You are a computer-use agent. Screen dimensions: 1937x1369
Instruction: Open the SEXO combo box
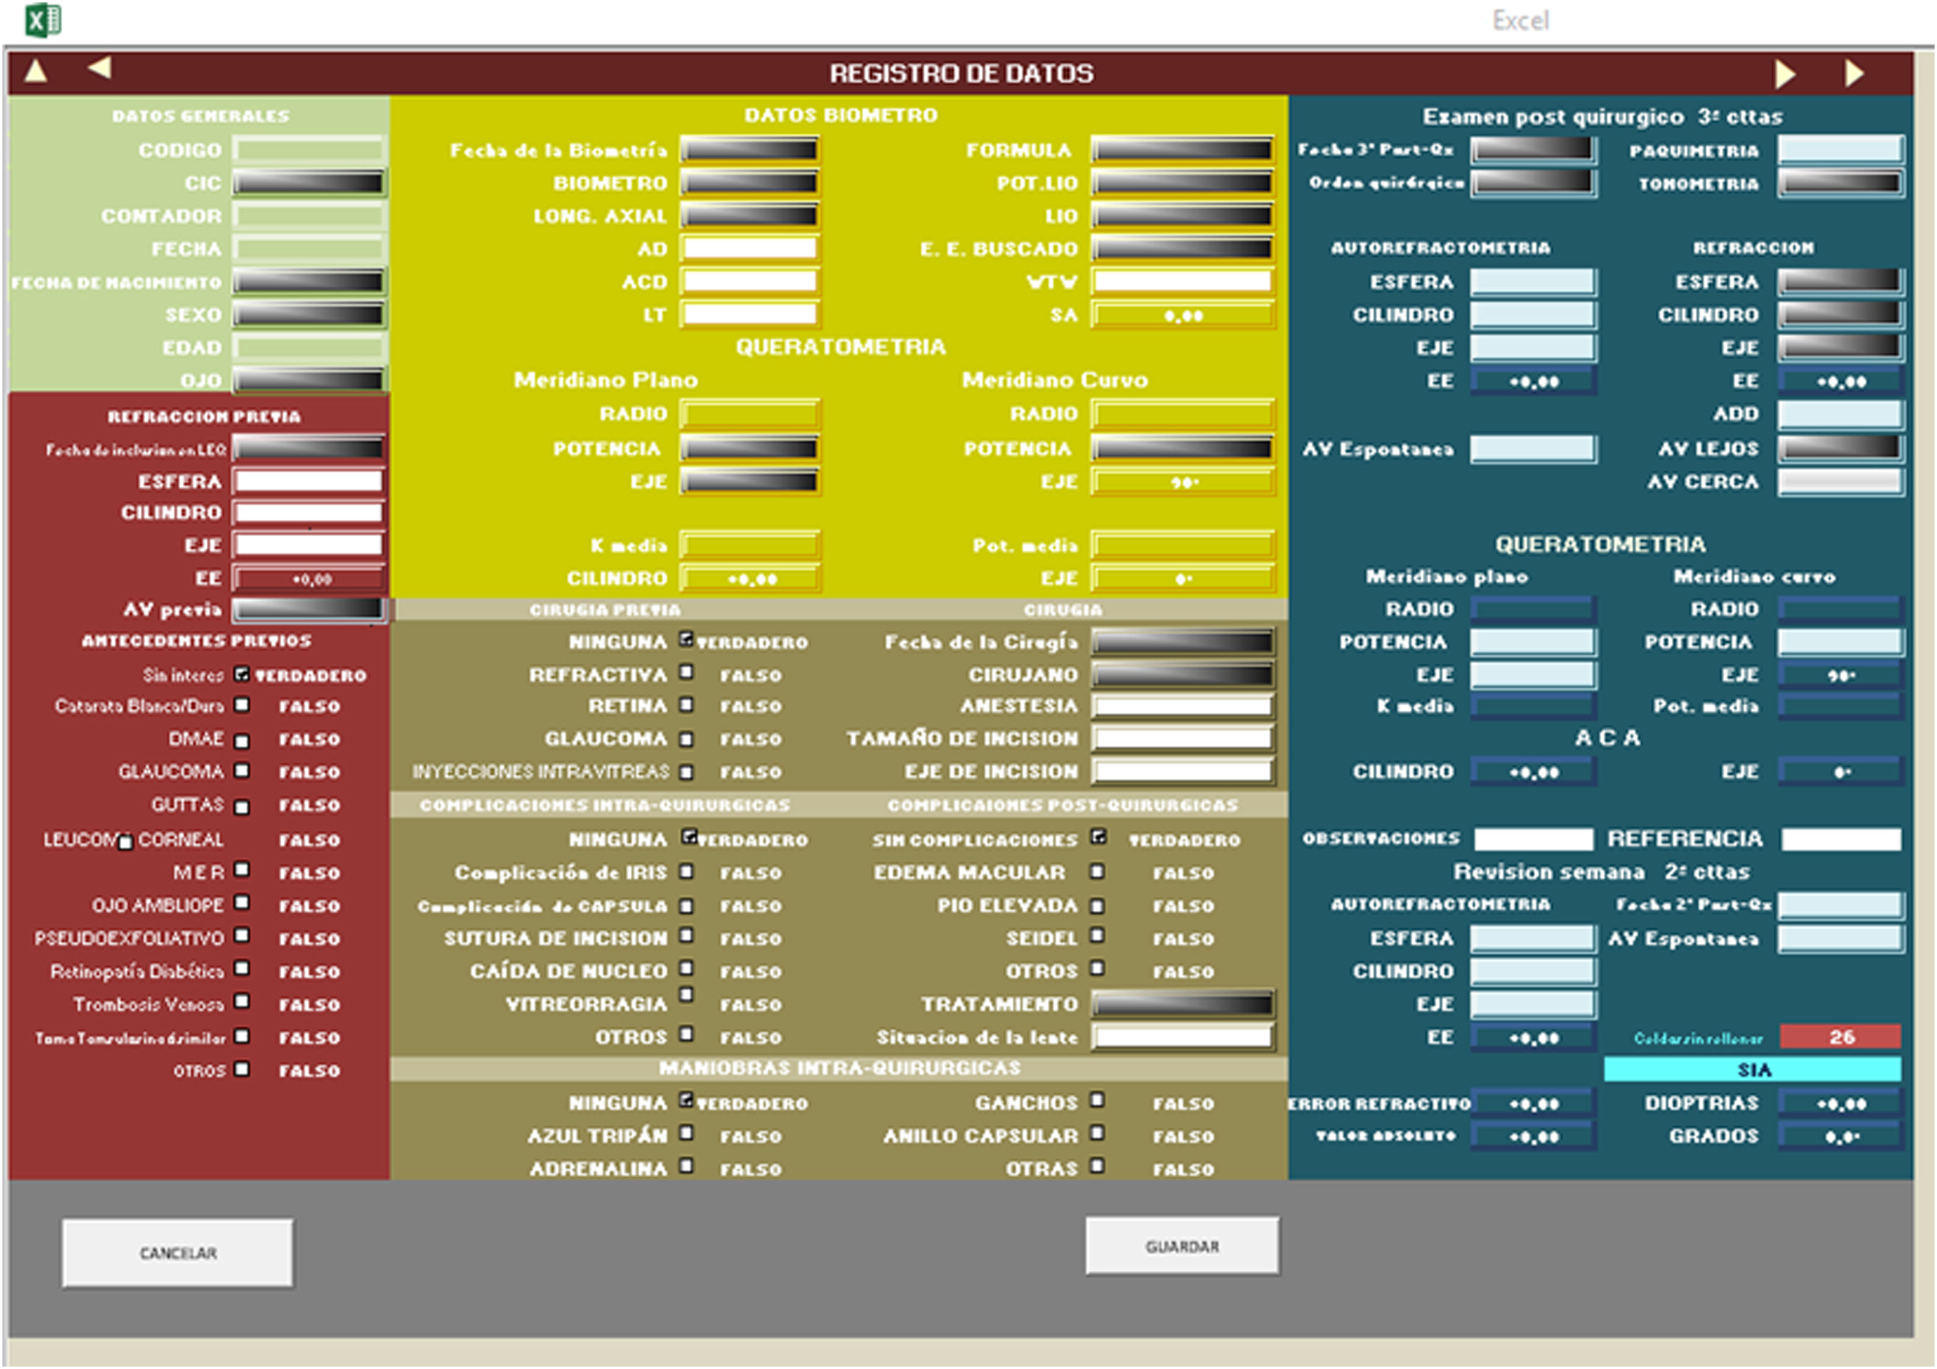[x=309, y=315]
